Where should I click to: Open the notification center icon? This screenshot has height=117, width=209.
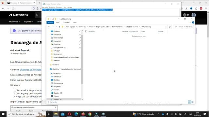click(x=205, y=114)
